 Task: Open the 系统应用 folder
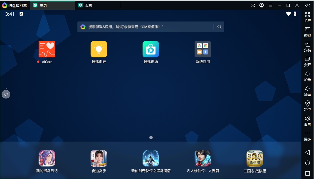tap(203, 49)
